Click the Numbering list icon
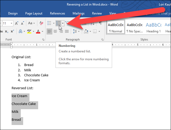171x130 pixels. [x=58, y=23]
